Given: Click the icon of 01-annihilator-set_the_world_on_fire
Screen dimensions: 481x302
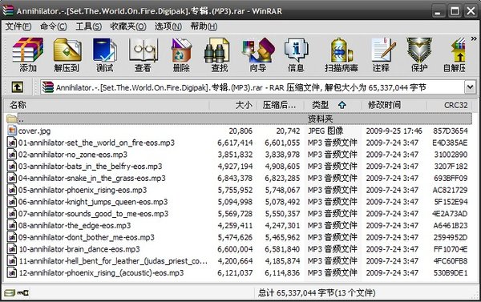Looking at the screenshot, I should pyautogui.click(x=12, y=143).
